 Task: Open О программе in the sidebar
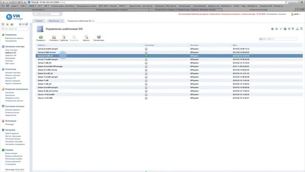coord(10,164)
